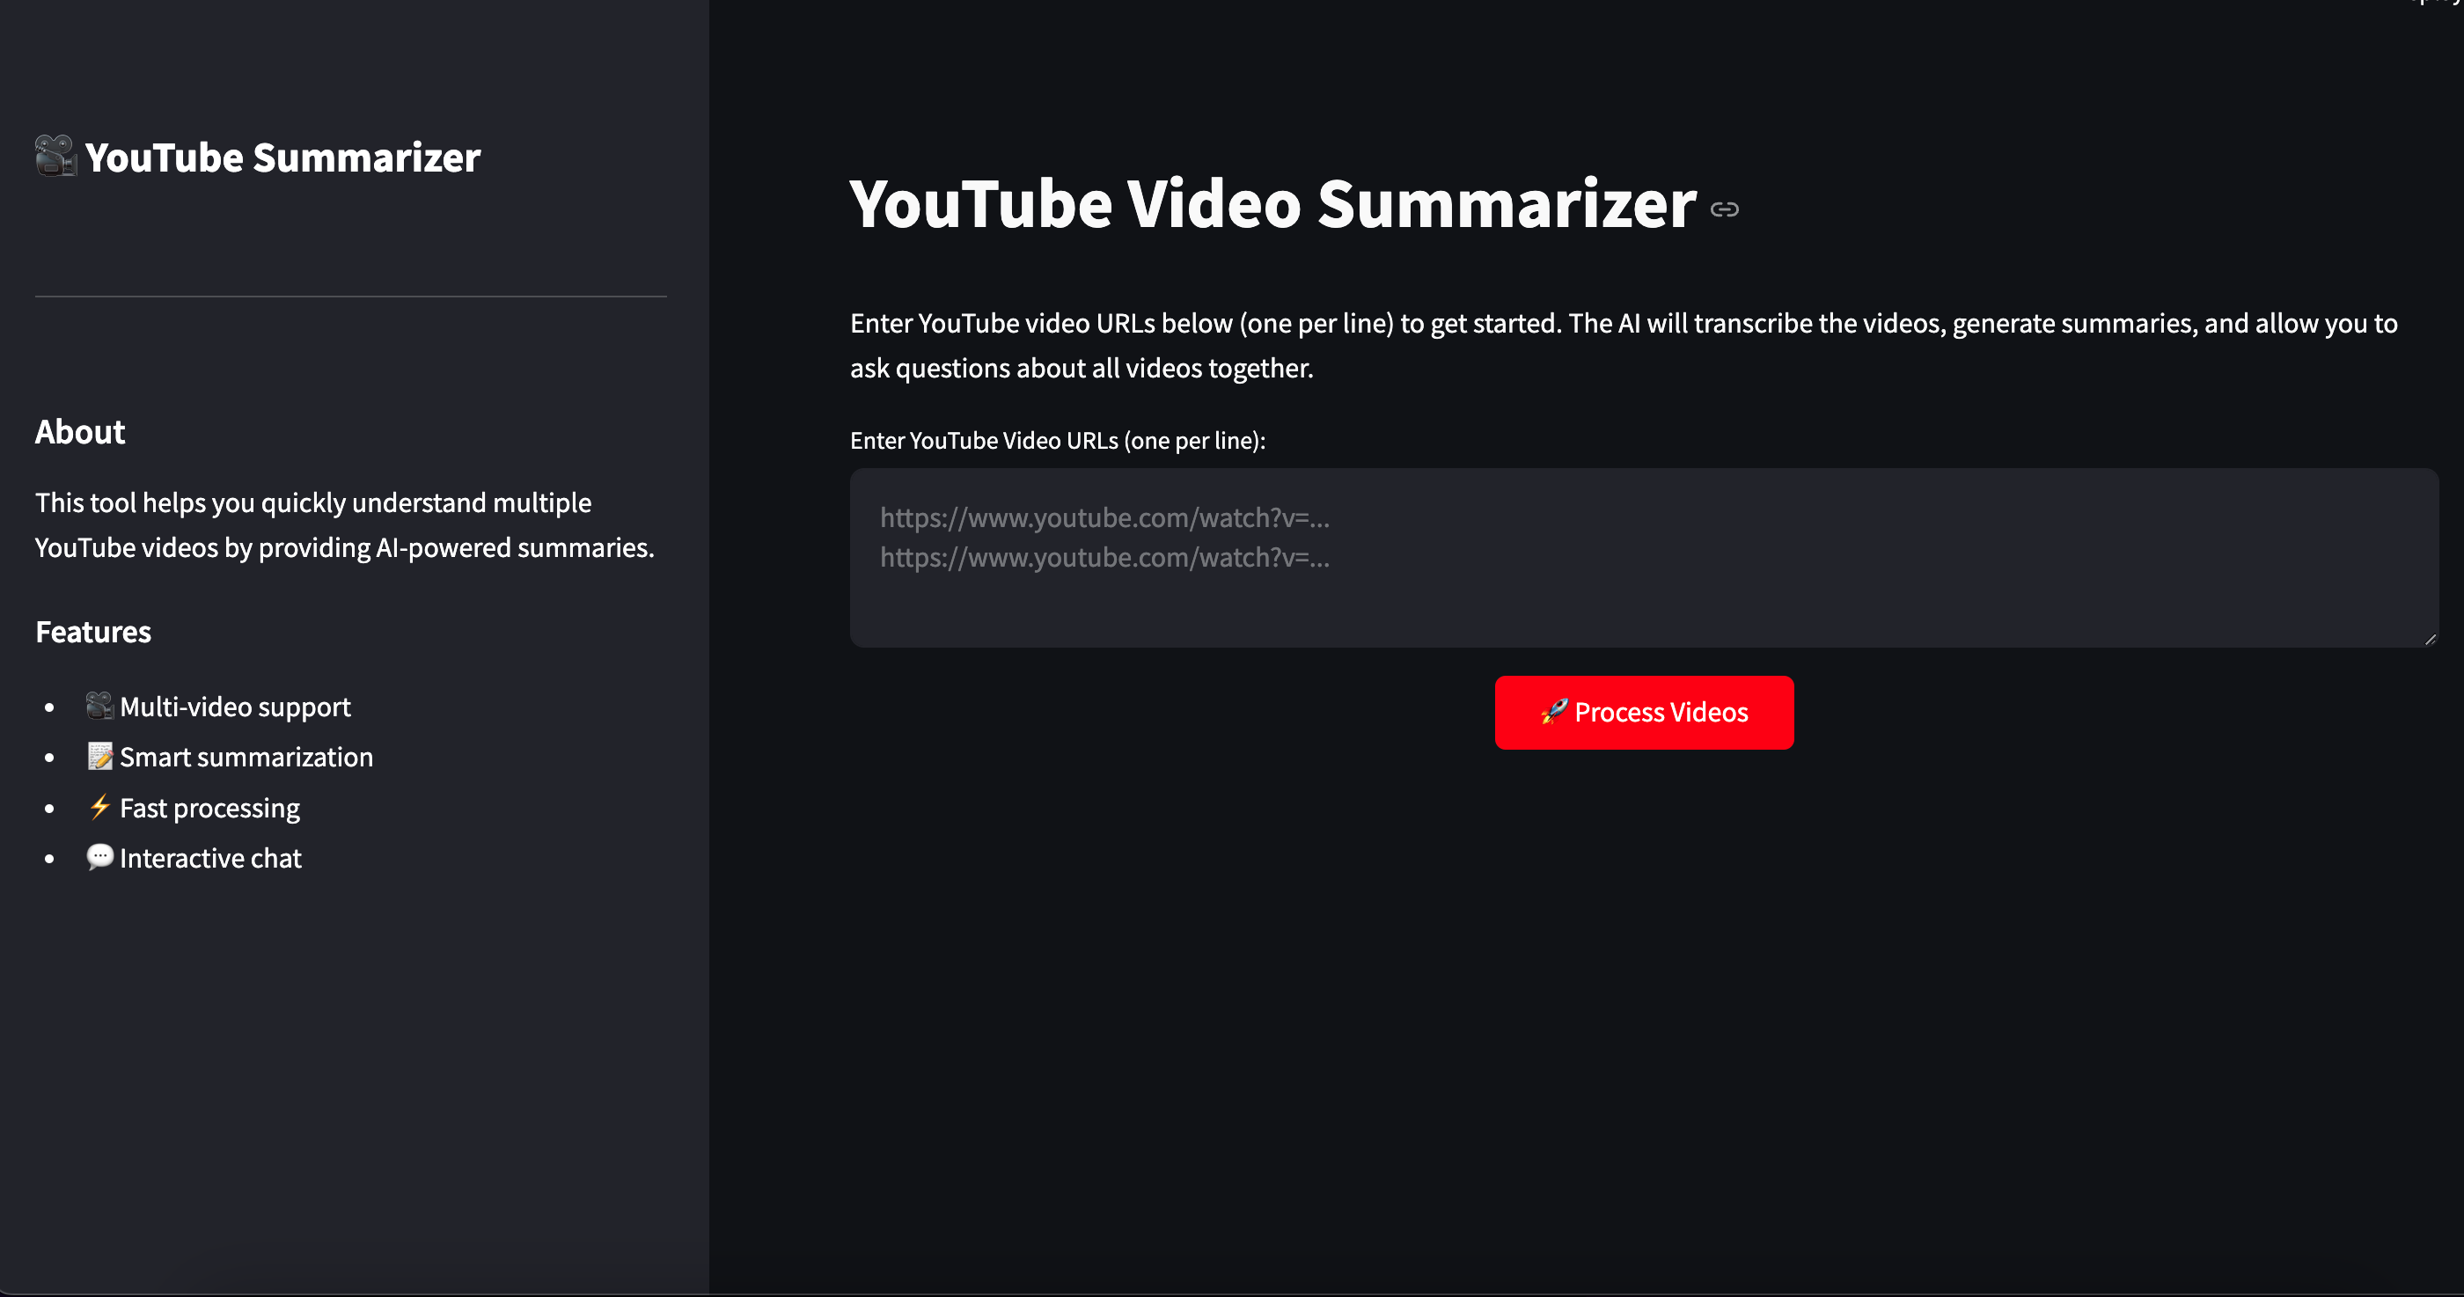Click the text area resize handle
Screen dimensions: 2464x1297
click(x=2430, y=639)
